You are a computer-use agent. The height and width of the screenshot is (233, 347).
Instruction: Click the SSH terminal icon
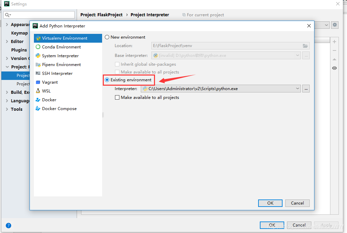pos(38,73)
